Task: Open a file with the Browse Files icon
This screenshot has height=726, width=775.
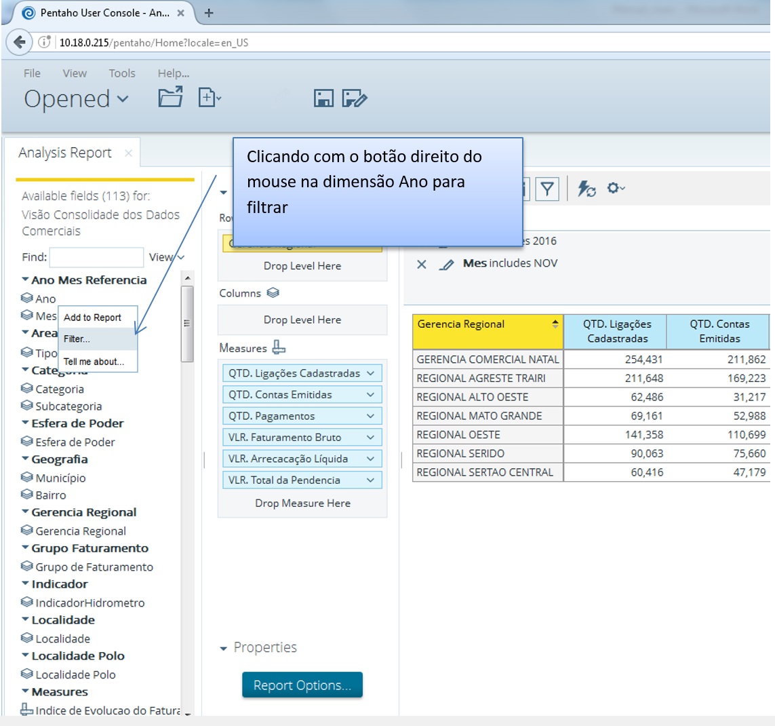Action: click(x=170, y=97)
